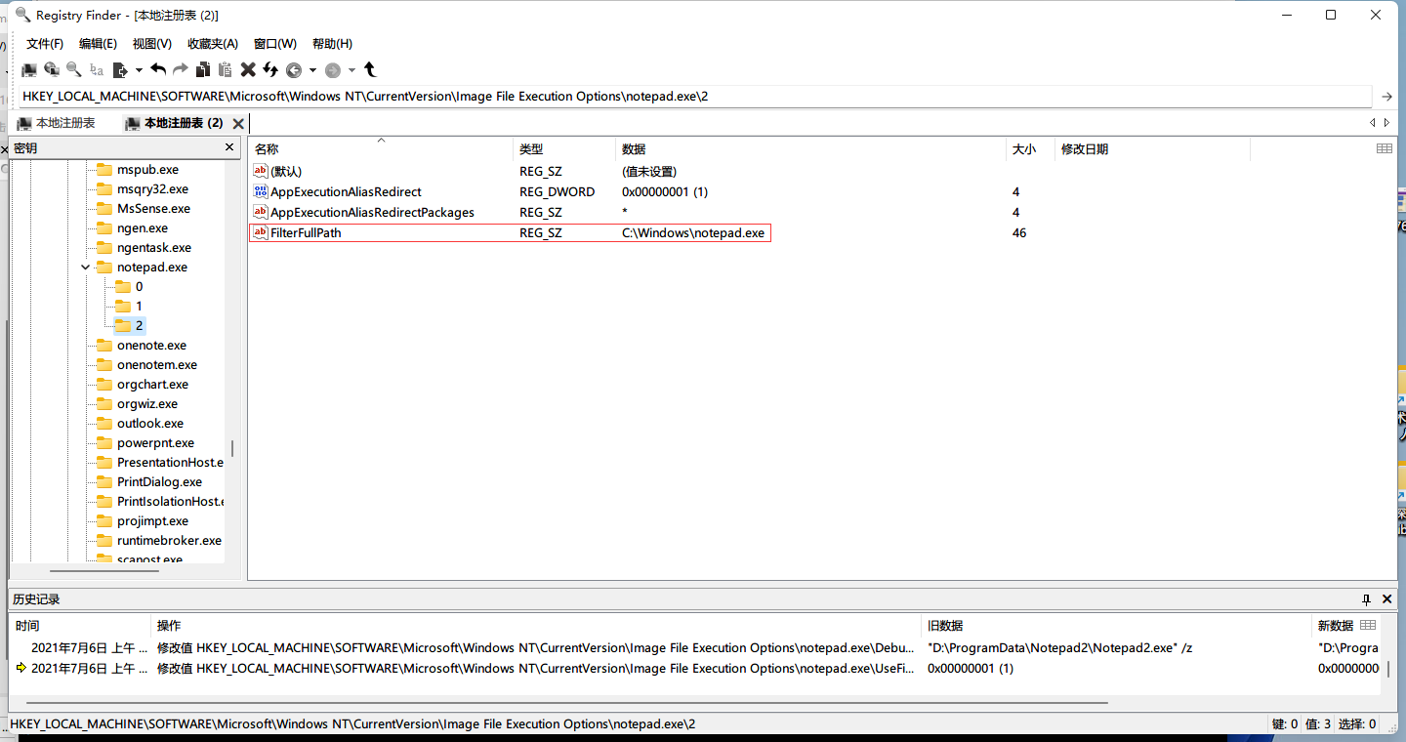Click the Undo arrow in toolbar
This screenshot has height=742, width=1406.
coord(157,69)
